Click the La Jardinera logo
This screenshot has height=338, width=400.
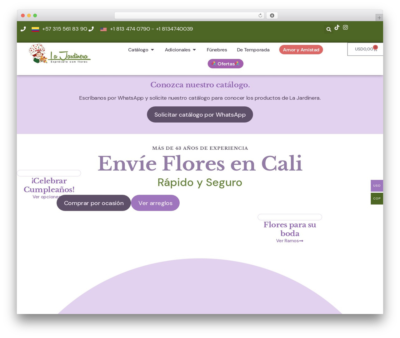tap(60, 54)
